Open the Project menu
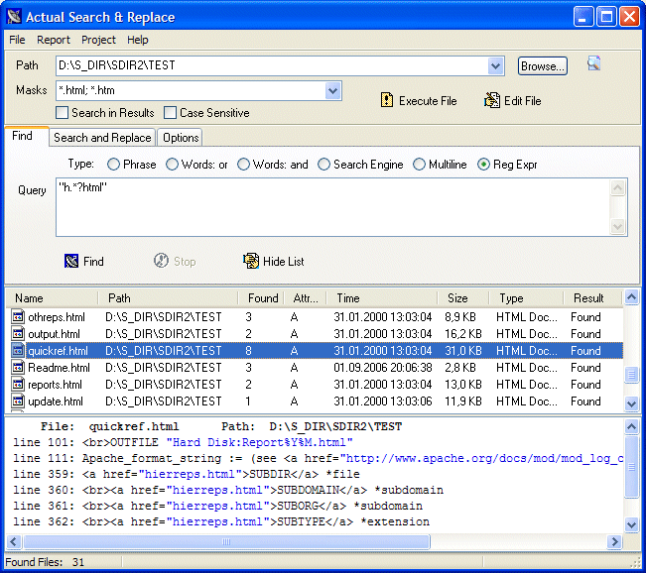646x573 pixels. 98,40
